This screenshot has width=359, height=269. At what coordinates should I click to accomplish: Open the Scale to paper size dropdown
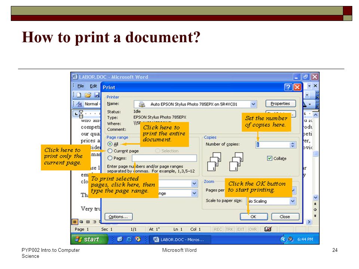coord(292,201)
